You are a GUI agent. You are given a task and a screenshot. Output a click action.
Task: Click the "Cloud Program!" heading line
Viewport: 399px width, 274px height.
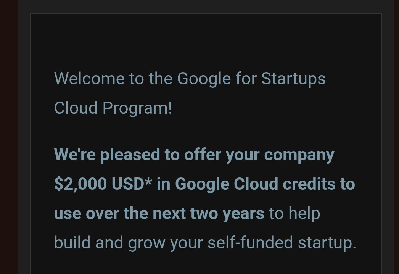click(x=113, y=108)
